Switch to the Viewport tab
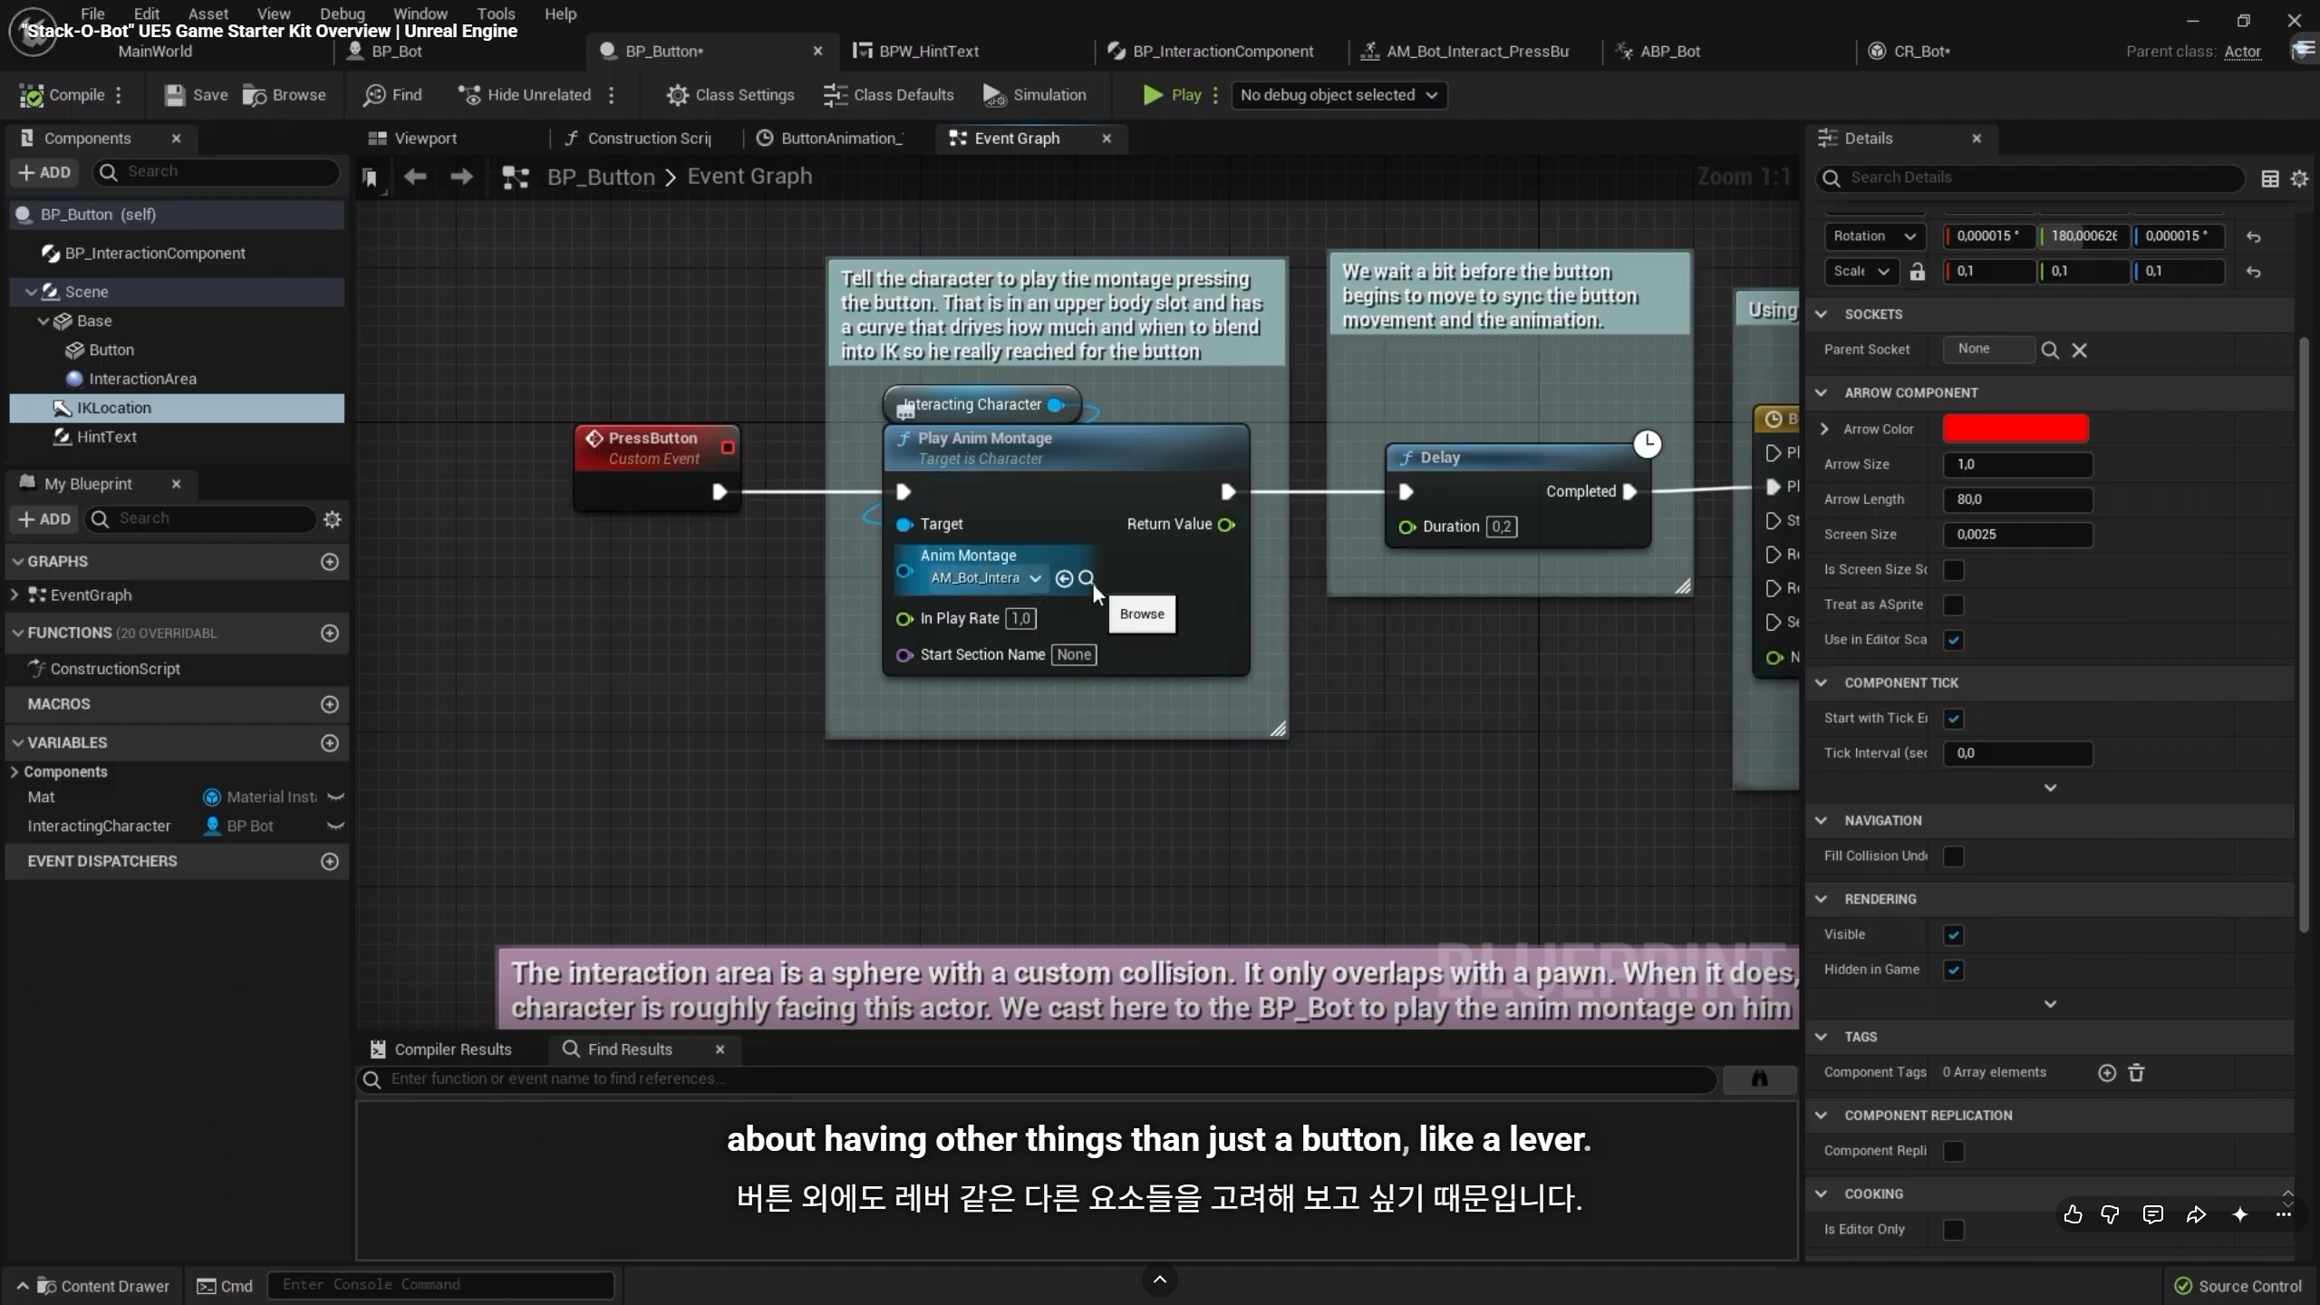The height and width of the screenshot is (1305, 2320). (x=413, y=139)
